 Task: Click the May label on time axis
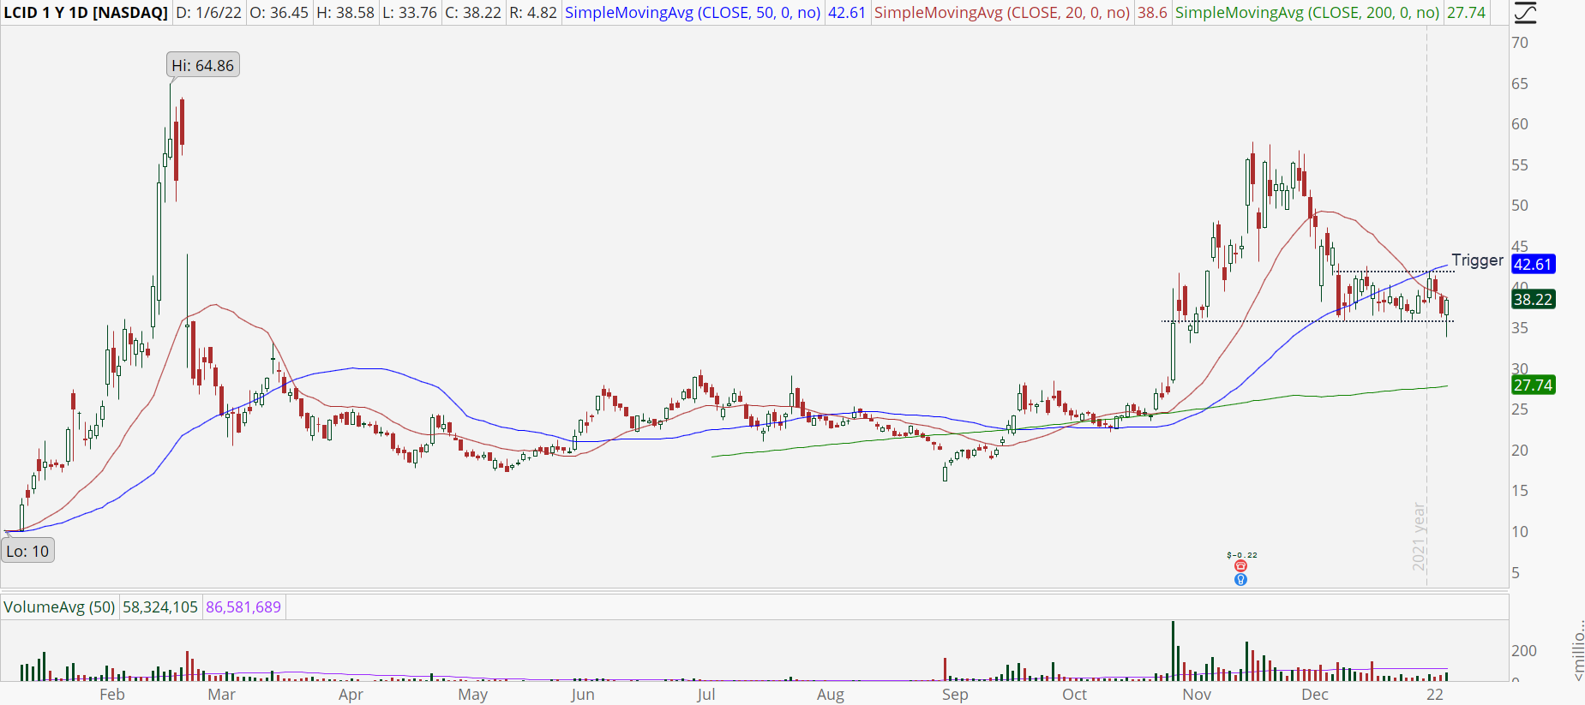pos(472,695)
